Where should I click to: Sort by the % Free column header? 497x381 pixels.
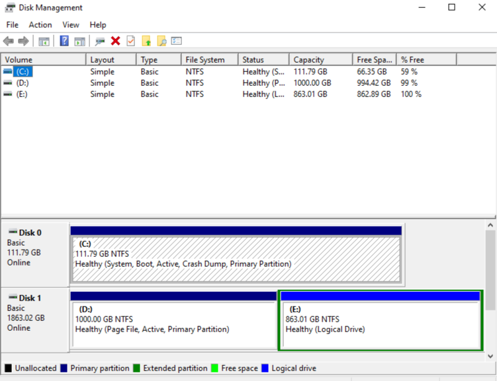pyautogui.click(x=427, y=60)
